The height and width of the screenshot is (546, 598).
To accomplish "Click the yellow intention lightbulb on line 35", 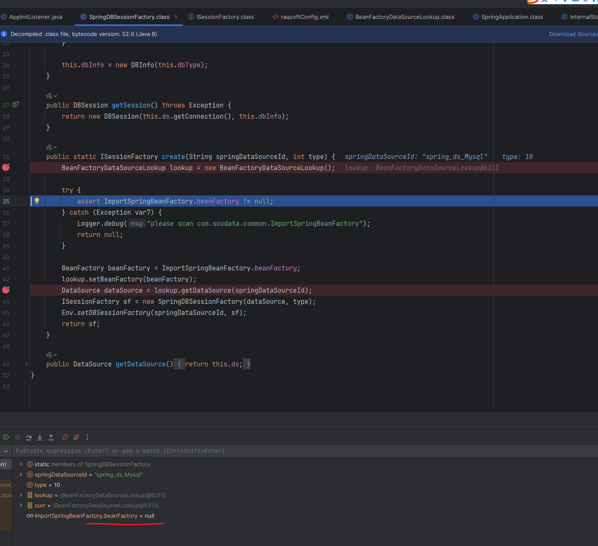I will [37, 201].
